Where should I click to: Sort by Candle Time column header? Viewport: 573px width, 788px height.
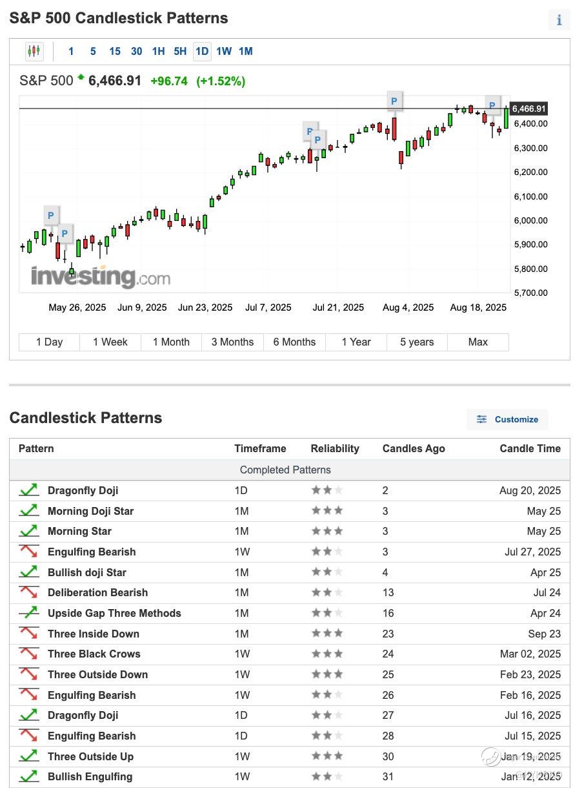point(530,448)
